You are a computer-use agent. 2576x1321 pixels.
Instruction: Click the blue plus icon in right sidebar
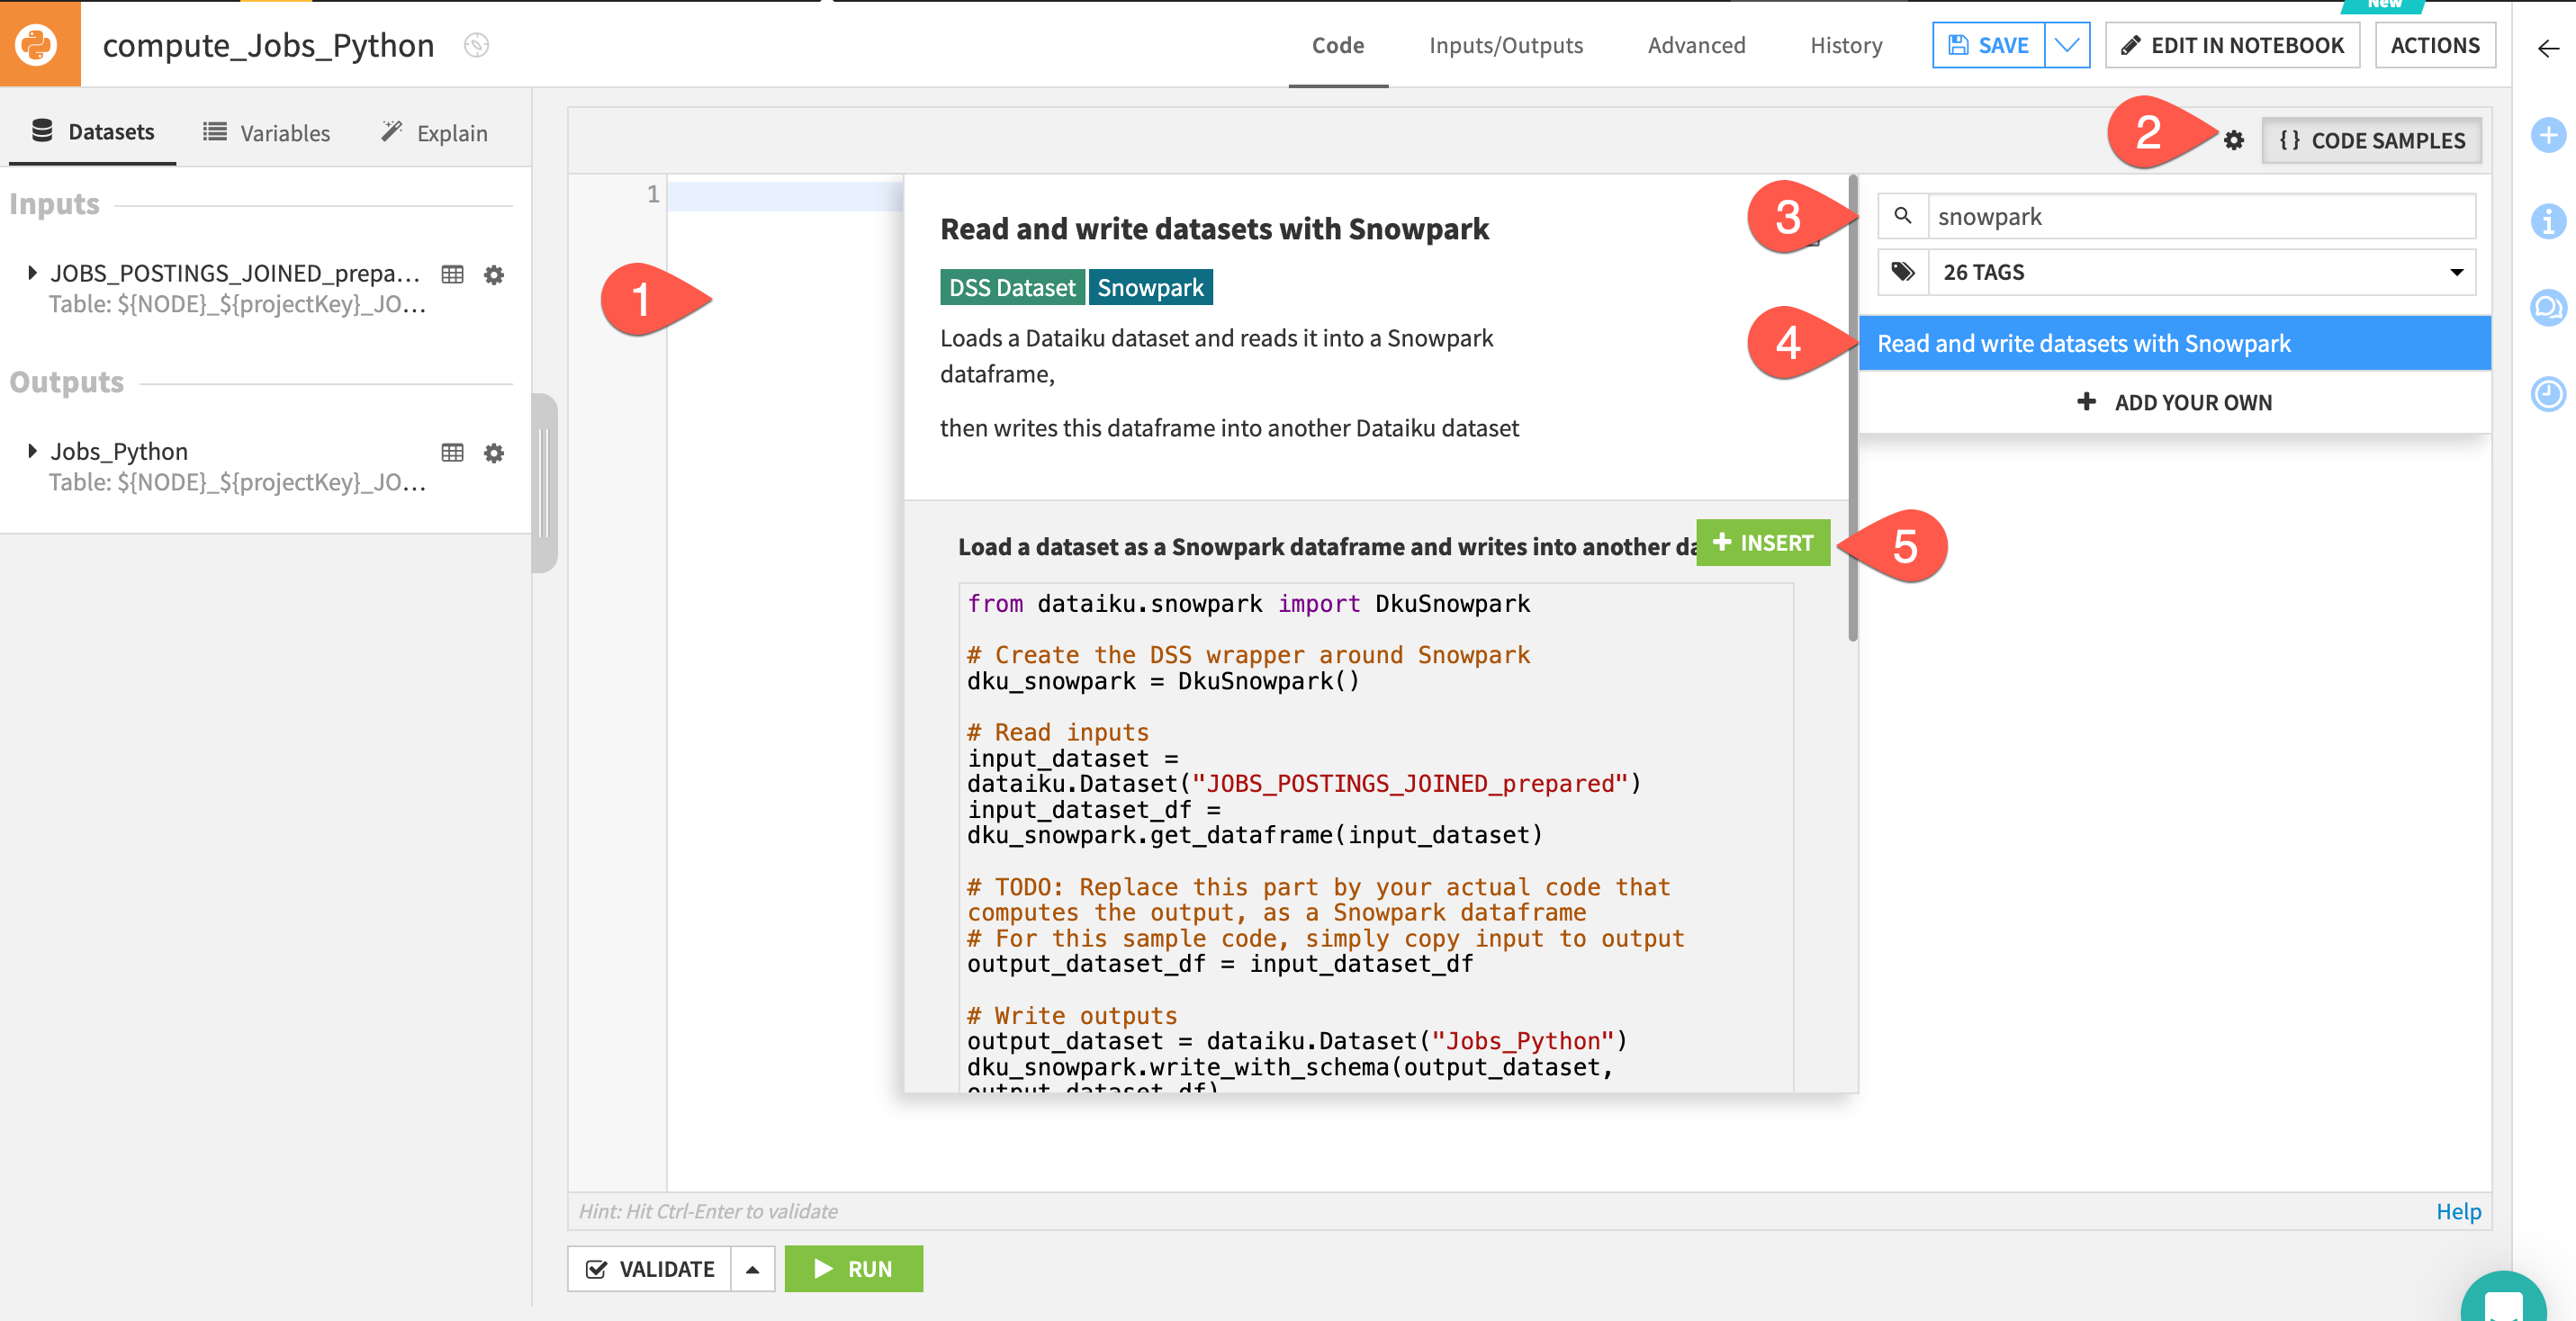[x=2547, y=135]
